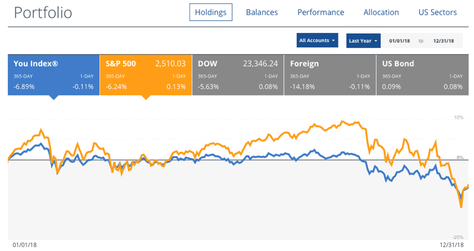Click the blue pointer under You Index
The height and width of the screenshot is (251, 474).
click(53, 98)
